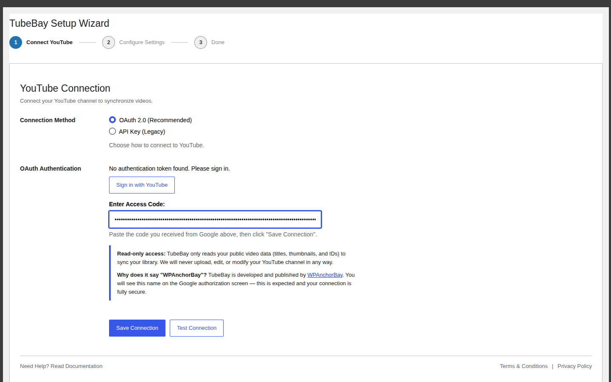Click 'Connect your YouTube channel to synchronize' subtitle
This screenshot has height=382, width=611.
[86, 101]
